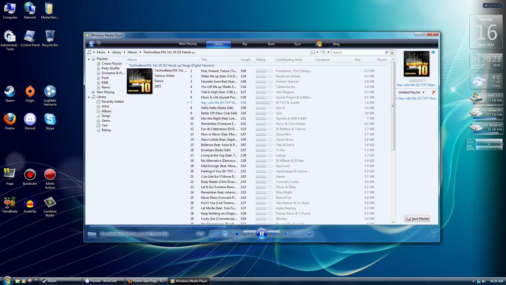
Task: Click the list pane blue arrow icon
Action: click(433, 52)
